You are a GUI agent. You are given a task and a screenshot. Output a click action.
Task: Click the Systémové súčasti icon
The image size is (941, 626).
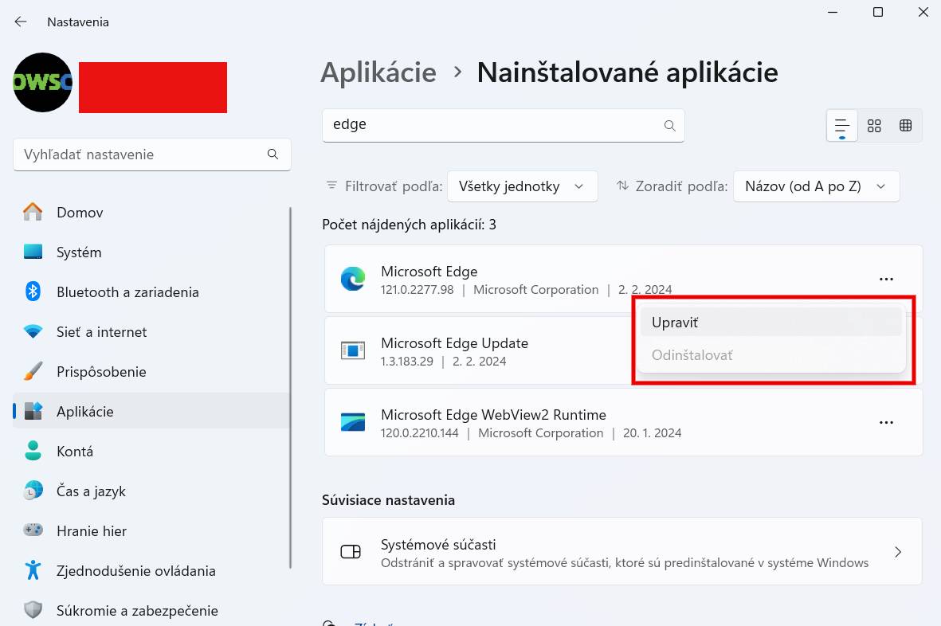(x=351, y=552)
